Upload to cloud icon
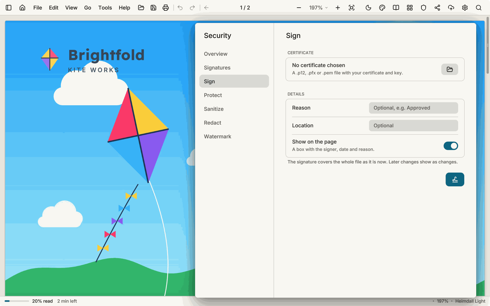The width and height of the screenshot is (490, 306). [451, 8]
